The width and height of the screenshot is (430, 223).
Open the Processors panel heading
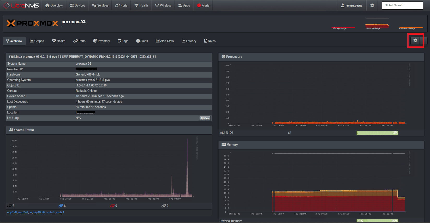234,57
